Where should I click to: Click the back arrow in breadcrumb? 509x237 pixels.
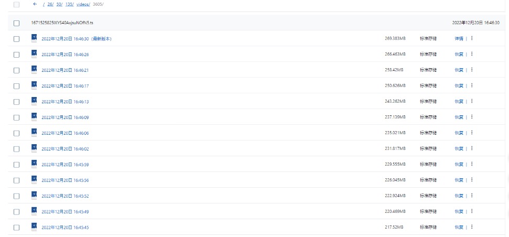click(35, 4)
